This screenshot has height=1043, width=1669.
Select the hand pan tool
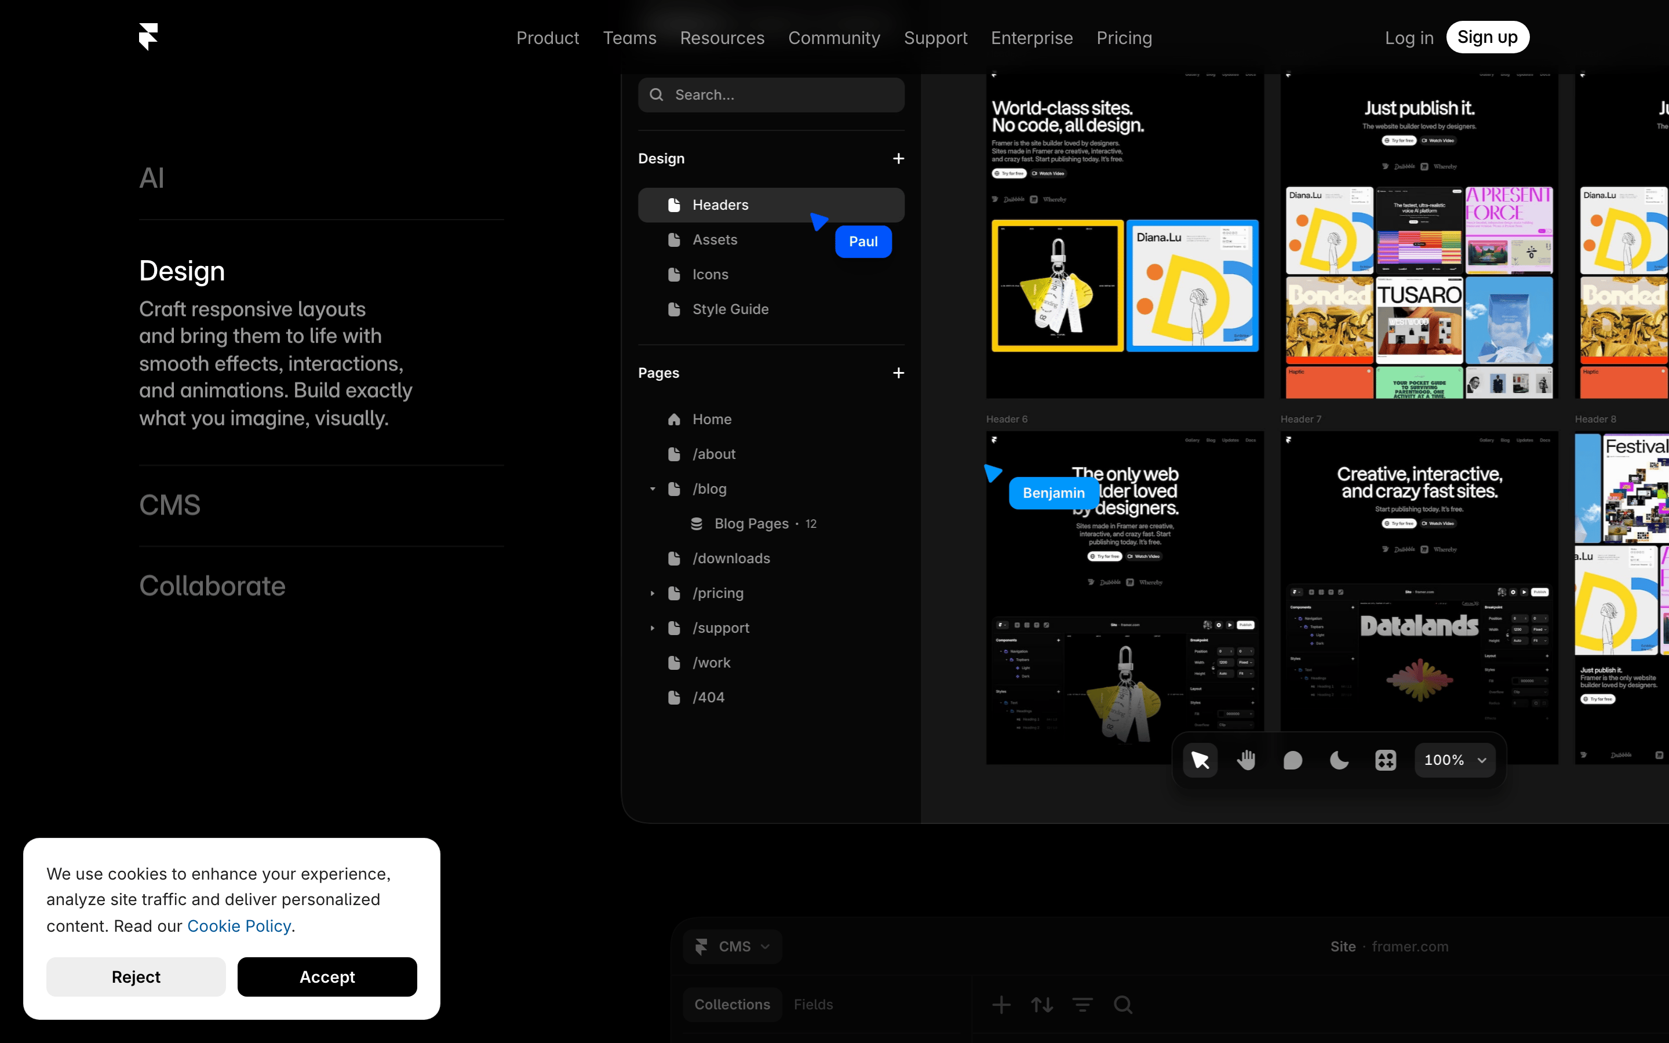point(1246,760)
